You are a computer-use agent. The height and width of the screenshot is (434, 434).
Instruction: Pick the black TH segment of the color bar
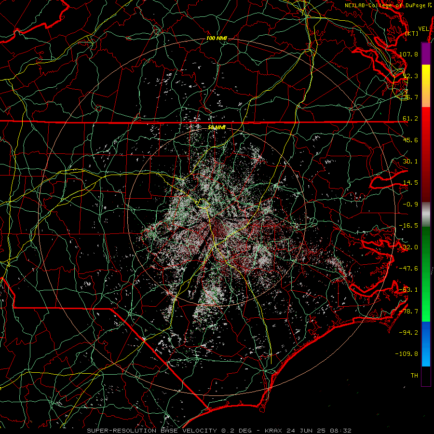click(x=426, y=376)
